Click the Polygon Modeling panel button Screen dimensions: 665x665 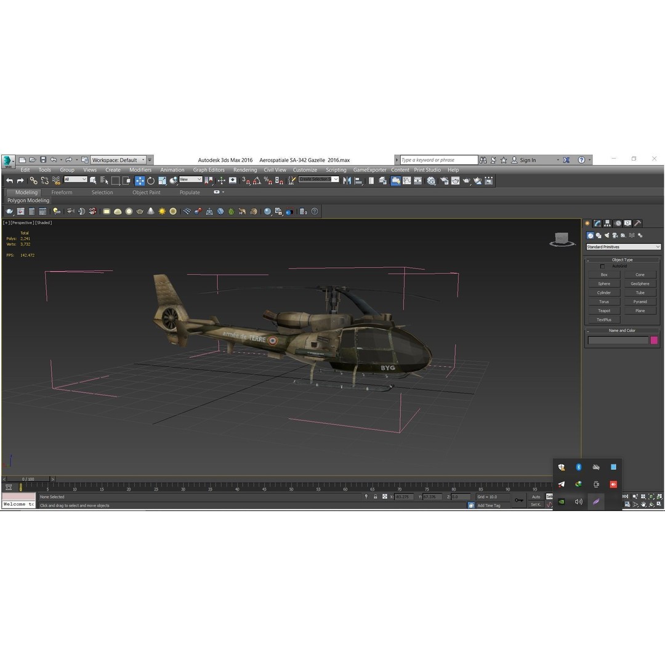click(28, 200)
